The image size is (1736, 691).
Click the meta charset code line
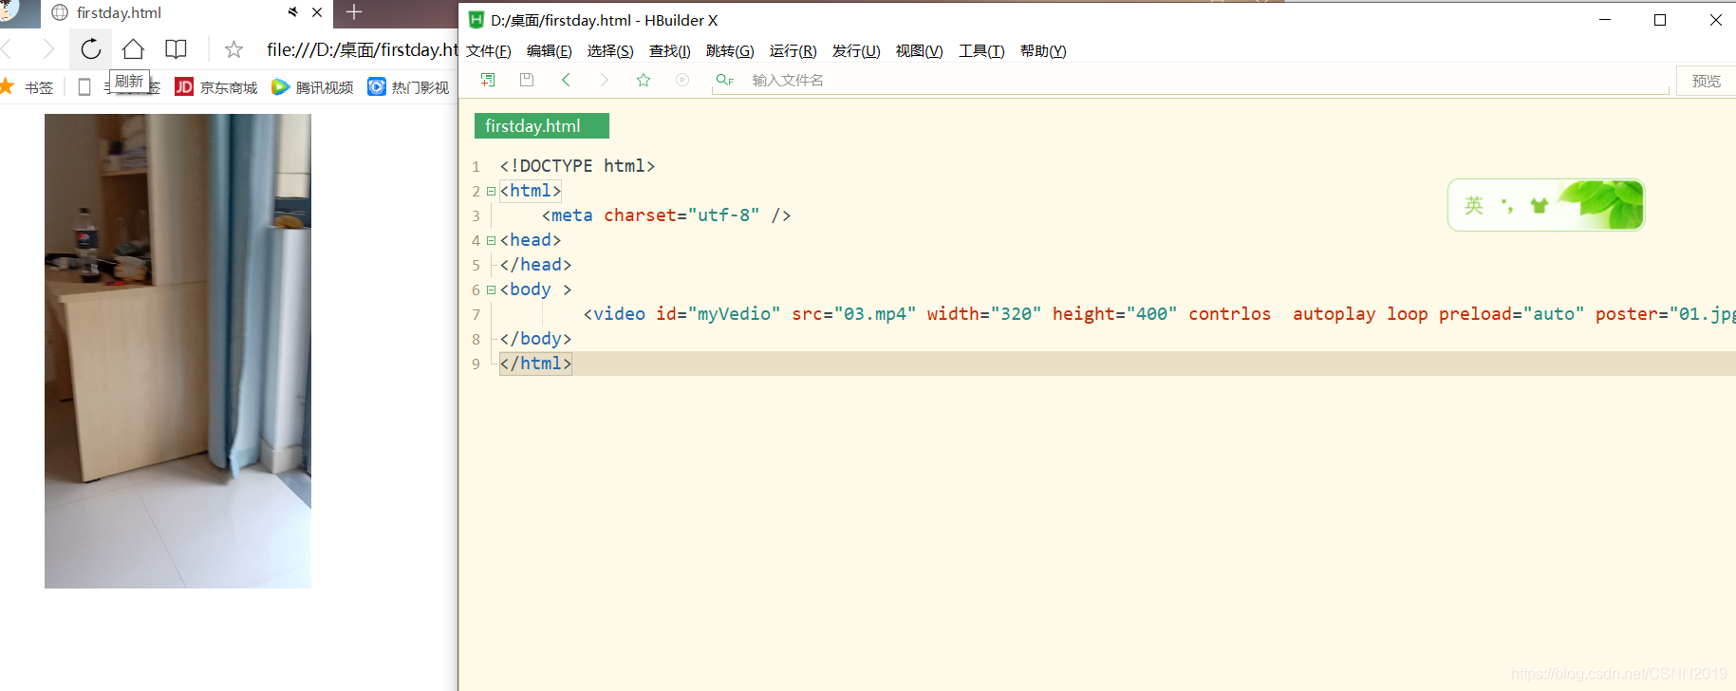point(666,215)
